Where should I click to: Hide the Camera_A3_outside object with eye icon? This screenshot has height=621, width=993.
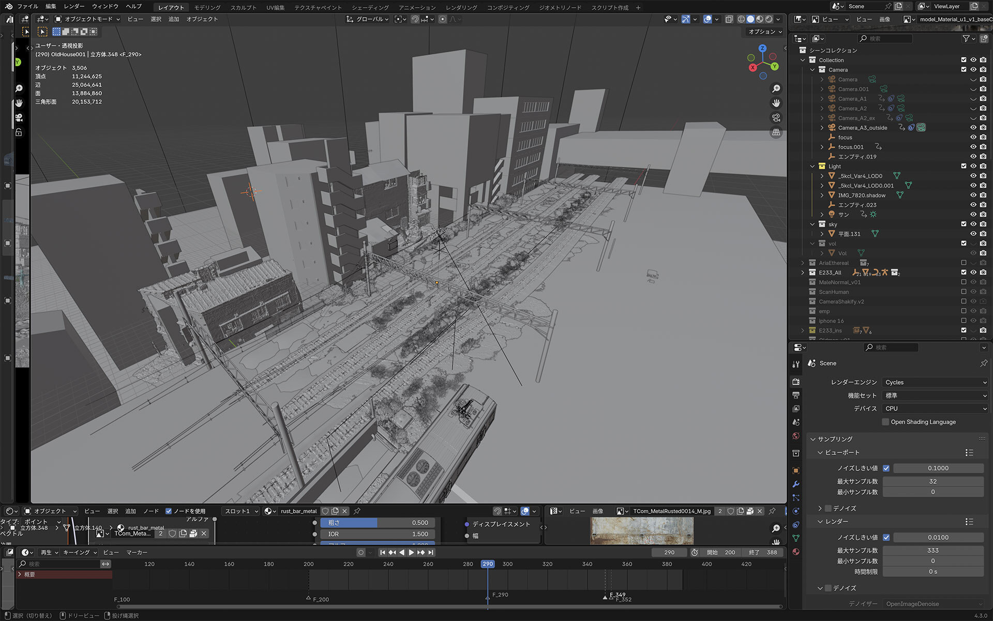pyautogui.click(x=973, y=128)
